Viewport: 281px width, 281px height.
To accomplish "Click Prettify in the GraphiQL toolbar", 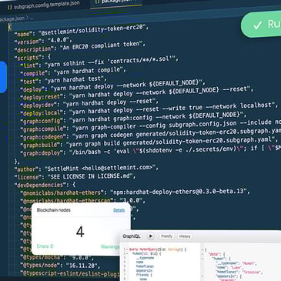I will tap(166, 236).
